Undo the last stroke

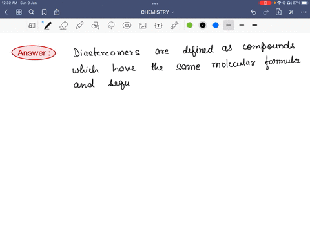(253, 12)
